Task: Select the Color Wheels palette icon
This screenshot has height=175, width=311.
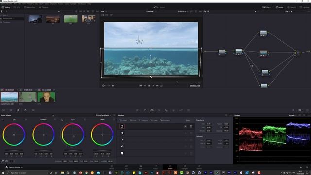Action: click(x=18, y=110)
